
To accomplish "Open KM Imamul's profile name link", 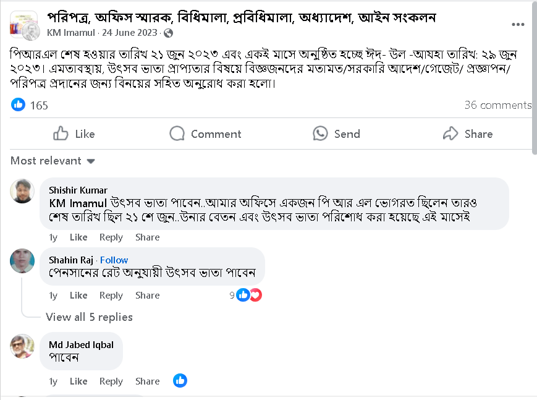I will coord(70,33).
